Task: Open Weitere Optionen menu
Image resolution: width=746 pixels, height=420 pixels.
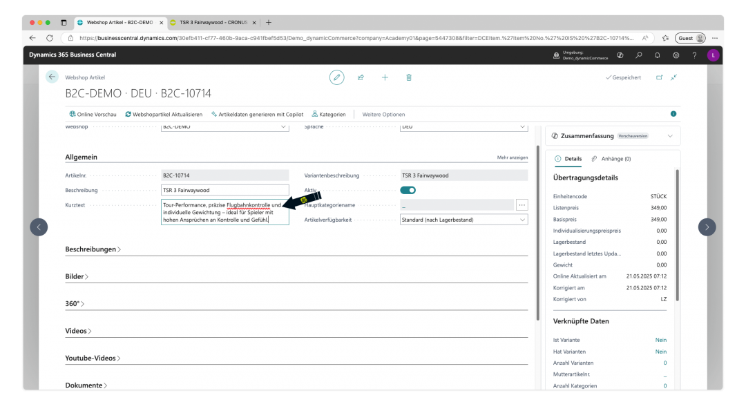Action: (383, 114)
